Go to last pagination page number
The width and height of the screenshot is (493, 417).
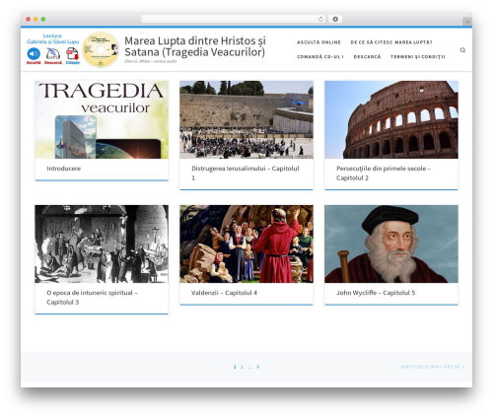[258, 367]
